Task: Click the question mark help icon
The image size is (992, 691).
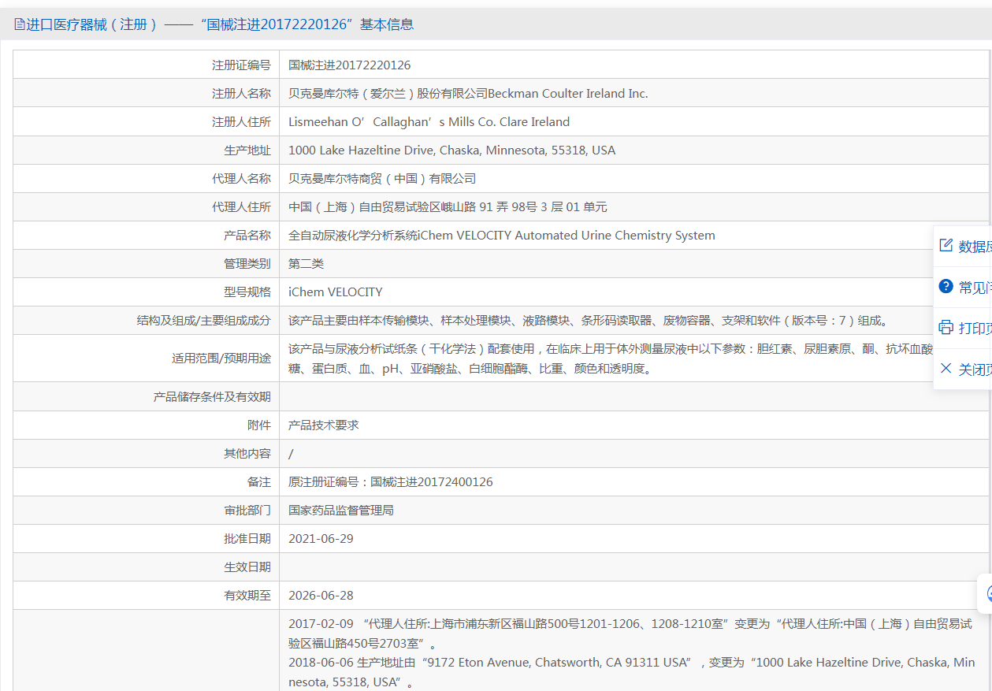Action: pos(946,286)
